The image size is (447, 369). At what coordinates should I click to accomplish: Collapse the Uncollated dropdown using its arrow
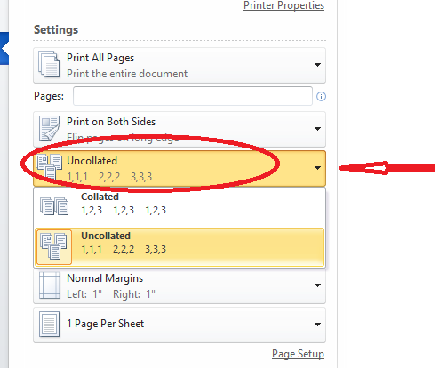coord(317,168)
